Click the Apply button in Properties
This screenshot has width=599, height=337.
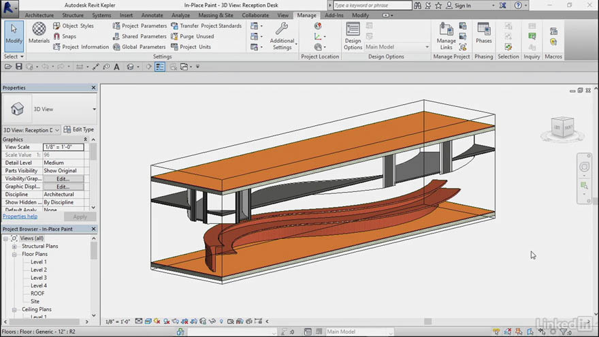tap(80, 216)
